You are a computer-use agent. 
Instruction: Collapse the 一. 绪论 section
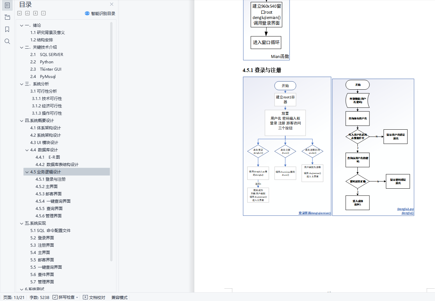[22, 25]
